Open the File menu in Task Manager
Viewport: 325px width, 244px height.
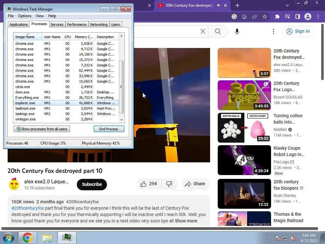[x=11, y=16]
